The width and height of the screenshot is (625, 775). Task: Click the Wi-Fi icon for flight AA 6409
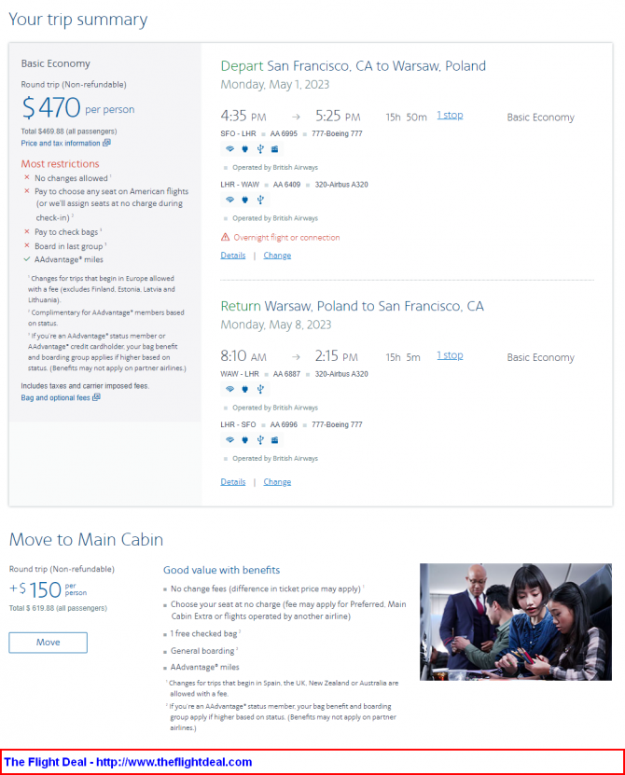229,200
